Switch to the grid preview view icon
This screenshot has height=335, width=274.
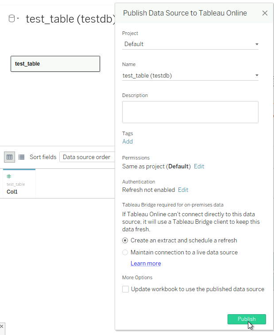[x=9, y=157]
